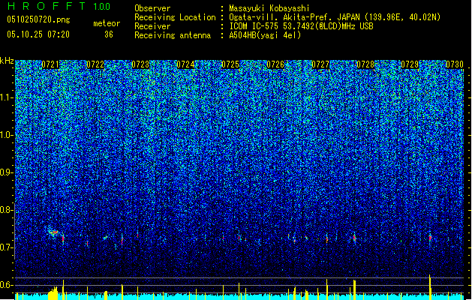Click the Receiving antenna label
This screenshot has width=472, height=300.
[x=173, y=35]
